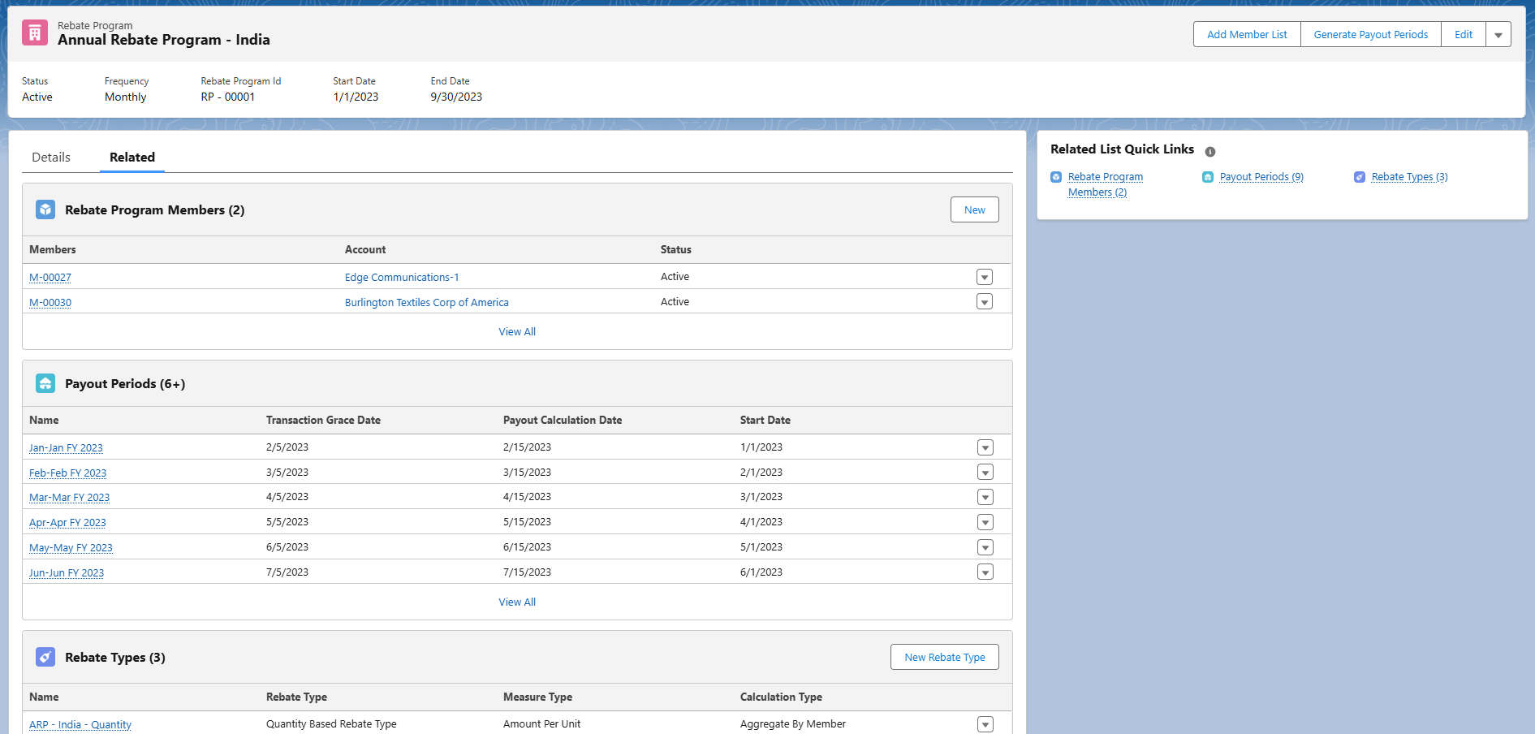Open the Burlington Textiles Corp of America account
1535x734 pixels.
point(426,302)
